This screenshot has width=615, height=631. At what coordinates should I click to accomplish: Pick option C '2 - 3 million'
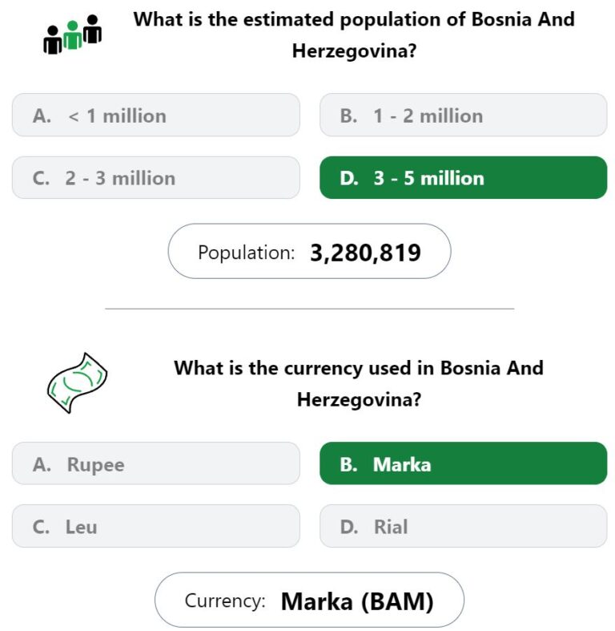(x=156, y=177)
